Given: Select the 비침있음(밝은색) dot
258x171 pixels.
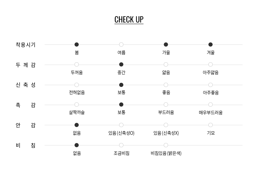Looking at the screenshot, I should point(166,145).
